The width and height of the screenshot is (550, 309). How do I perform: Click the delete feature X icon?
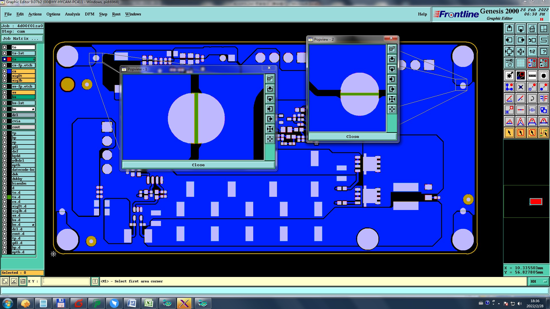pyautogui.click(x=520, y=87)
